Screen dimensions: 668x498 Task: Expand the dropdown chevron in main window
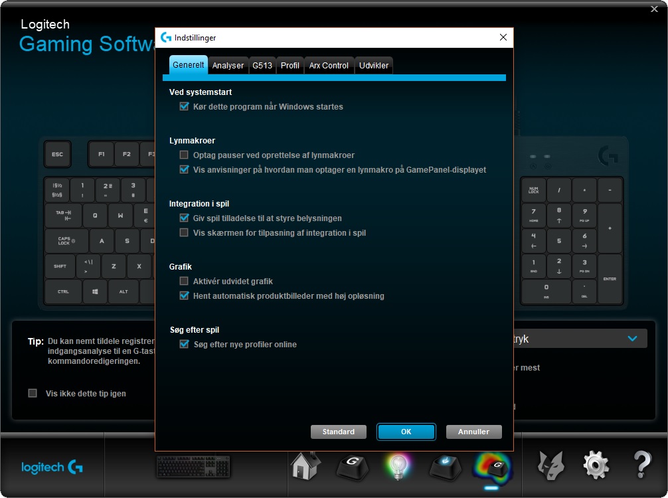(633, 339)
